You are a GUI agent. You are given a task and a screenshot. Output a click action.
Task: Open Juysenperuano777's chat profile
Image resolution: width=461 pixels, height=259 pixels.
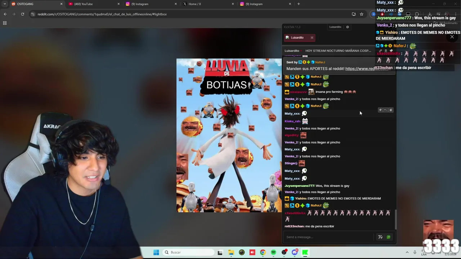tap(300, 186)
